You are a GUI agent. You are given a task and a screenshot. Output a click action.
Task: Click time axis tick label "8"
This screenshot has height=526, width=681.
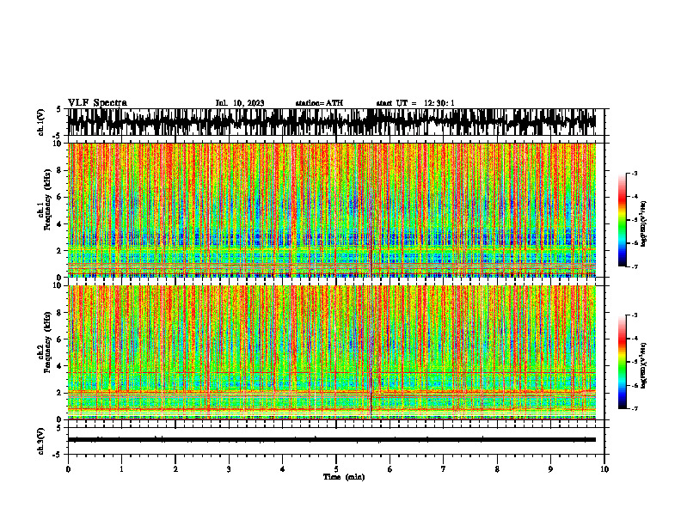[497, 469]
